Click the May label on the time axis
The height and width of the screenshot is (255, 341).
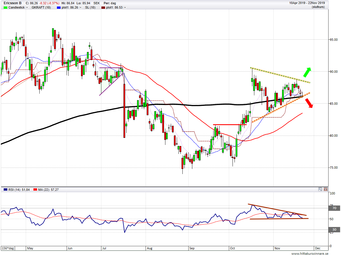point(30,248)
